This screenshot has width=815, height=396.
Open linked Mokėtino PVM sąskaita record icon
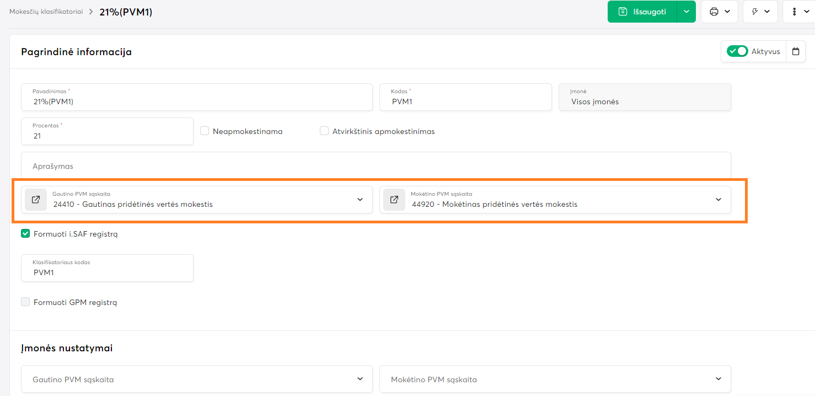coord(394,200)
